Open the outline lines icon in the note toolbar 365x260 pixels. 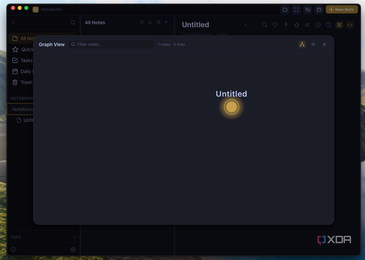tap(307, 25)
